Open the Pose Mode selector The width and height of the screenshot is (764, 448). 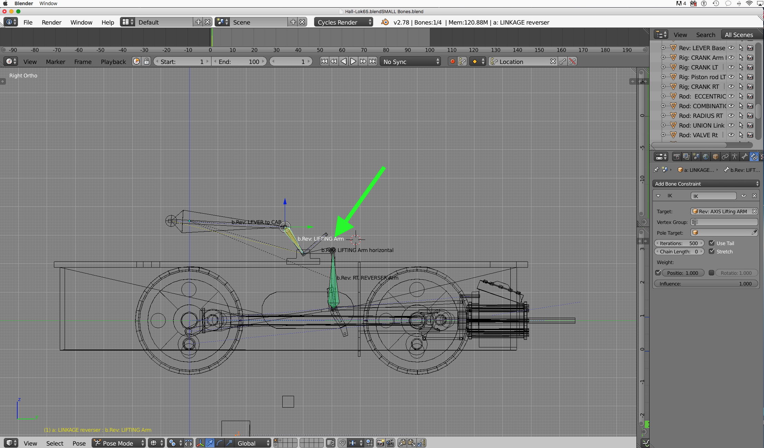119,443
